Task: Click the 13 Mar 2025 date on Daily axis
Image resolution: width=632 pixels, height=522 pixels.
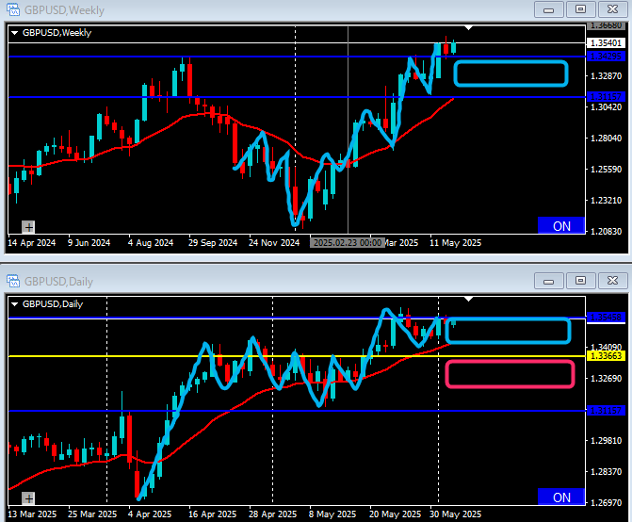Action: click(32, 514)
